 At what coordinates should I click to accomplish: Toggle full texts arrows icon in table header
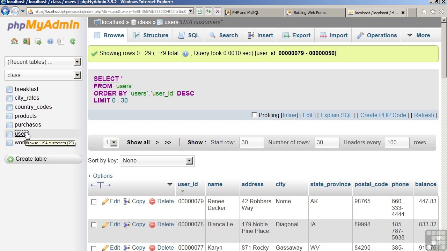click(101, 185)
